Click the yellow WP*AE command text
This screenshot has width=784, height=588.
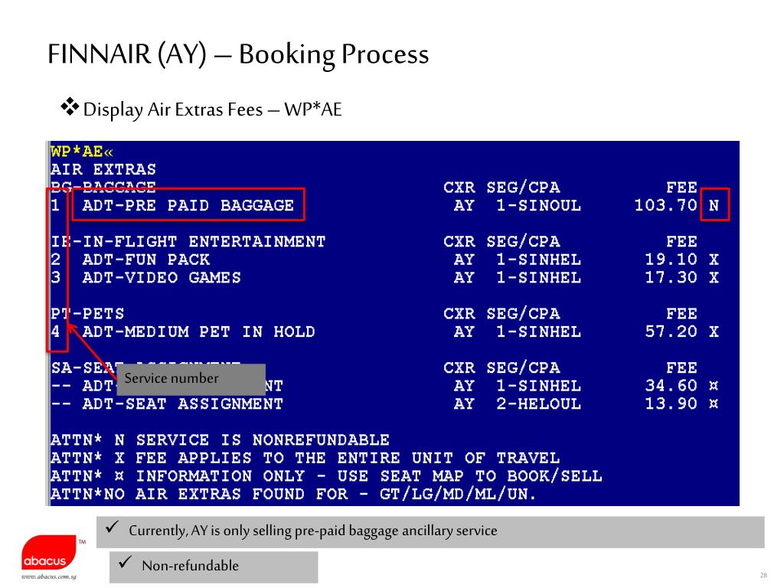(82, 152)
